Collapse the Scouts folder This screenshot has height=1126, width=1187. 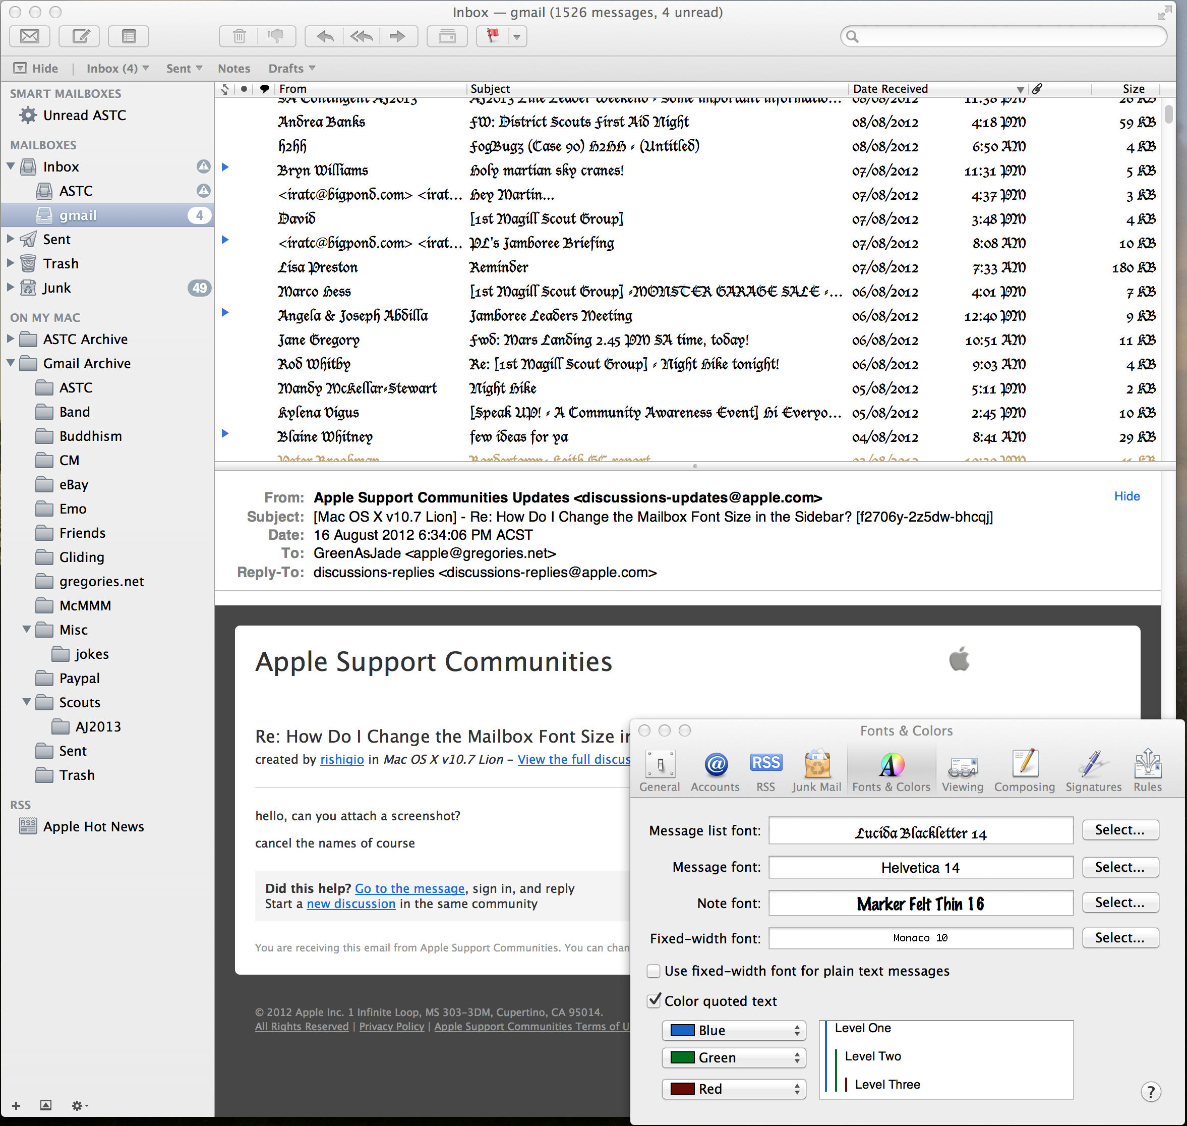coord(26,702)
